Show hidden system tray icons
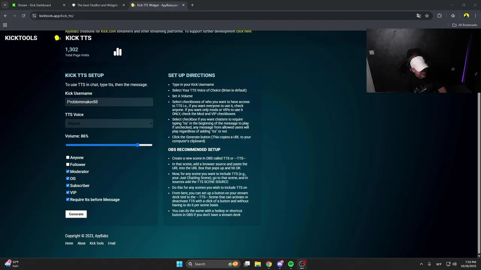481x270 pixels. (421, 264)
